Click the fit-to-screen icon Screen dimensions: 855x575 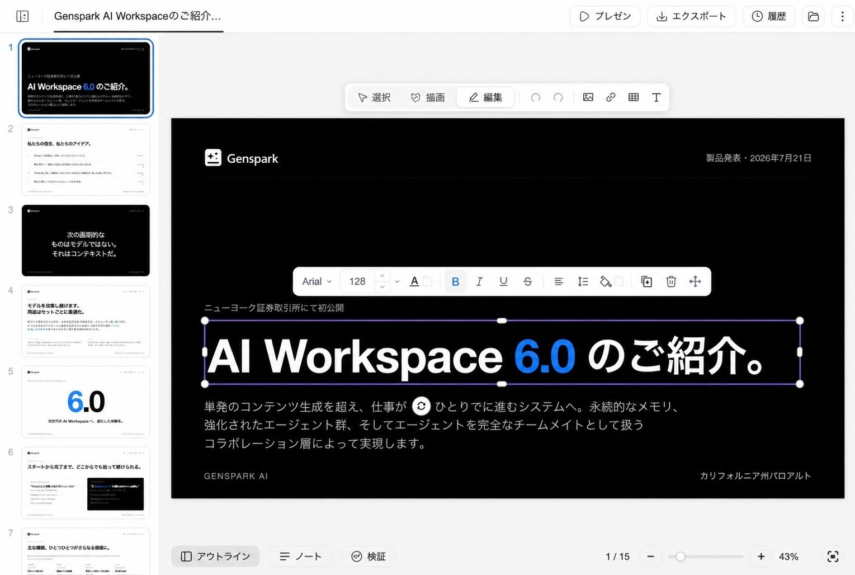(833, 557)
